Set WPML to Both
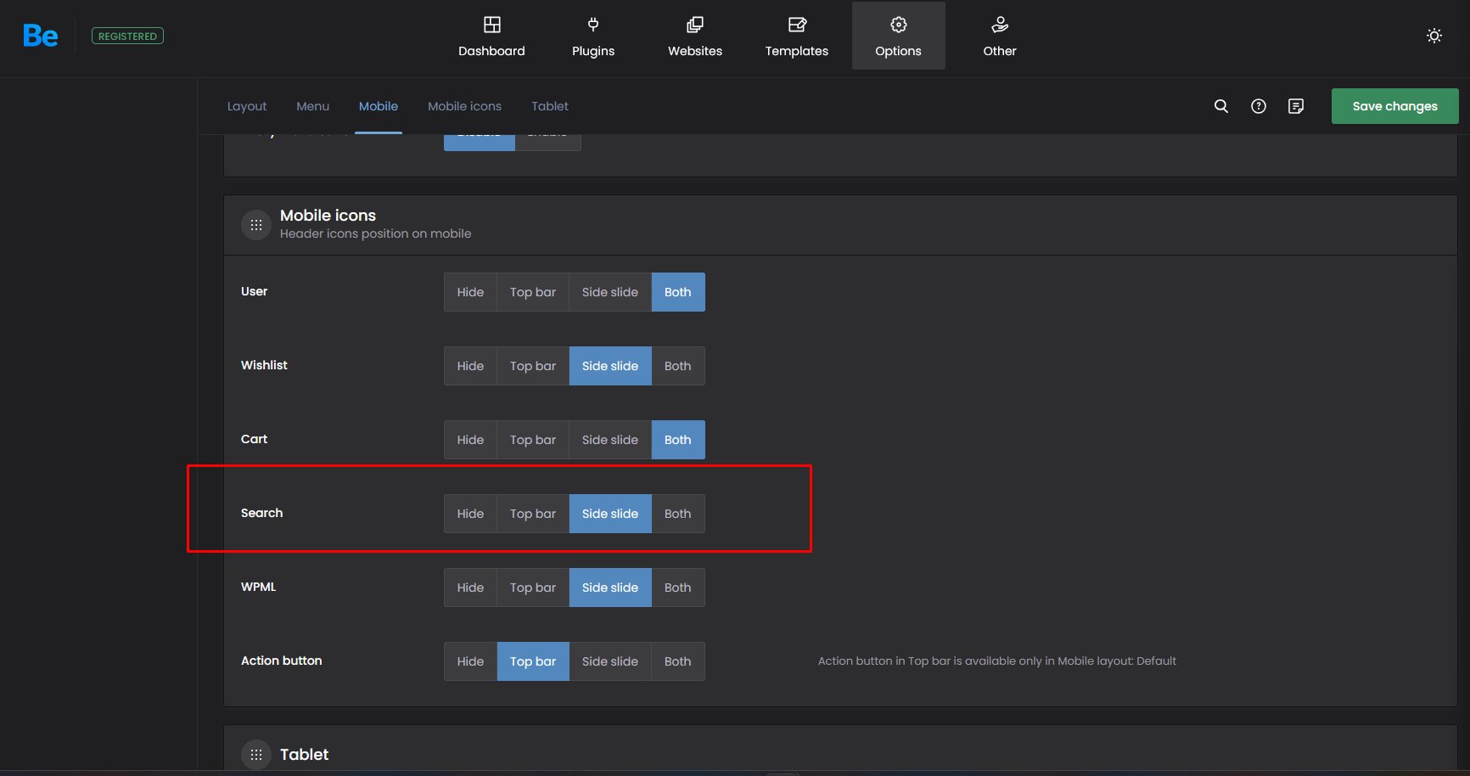 pyautogui.click(x=678, y=588)
